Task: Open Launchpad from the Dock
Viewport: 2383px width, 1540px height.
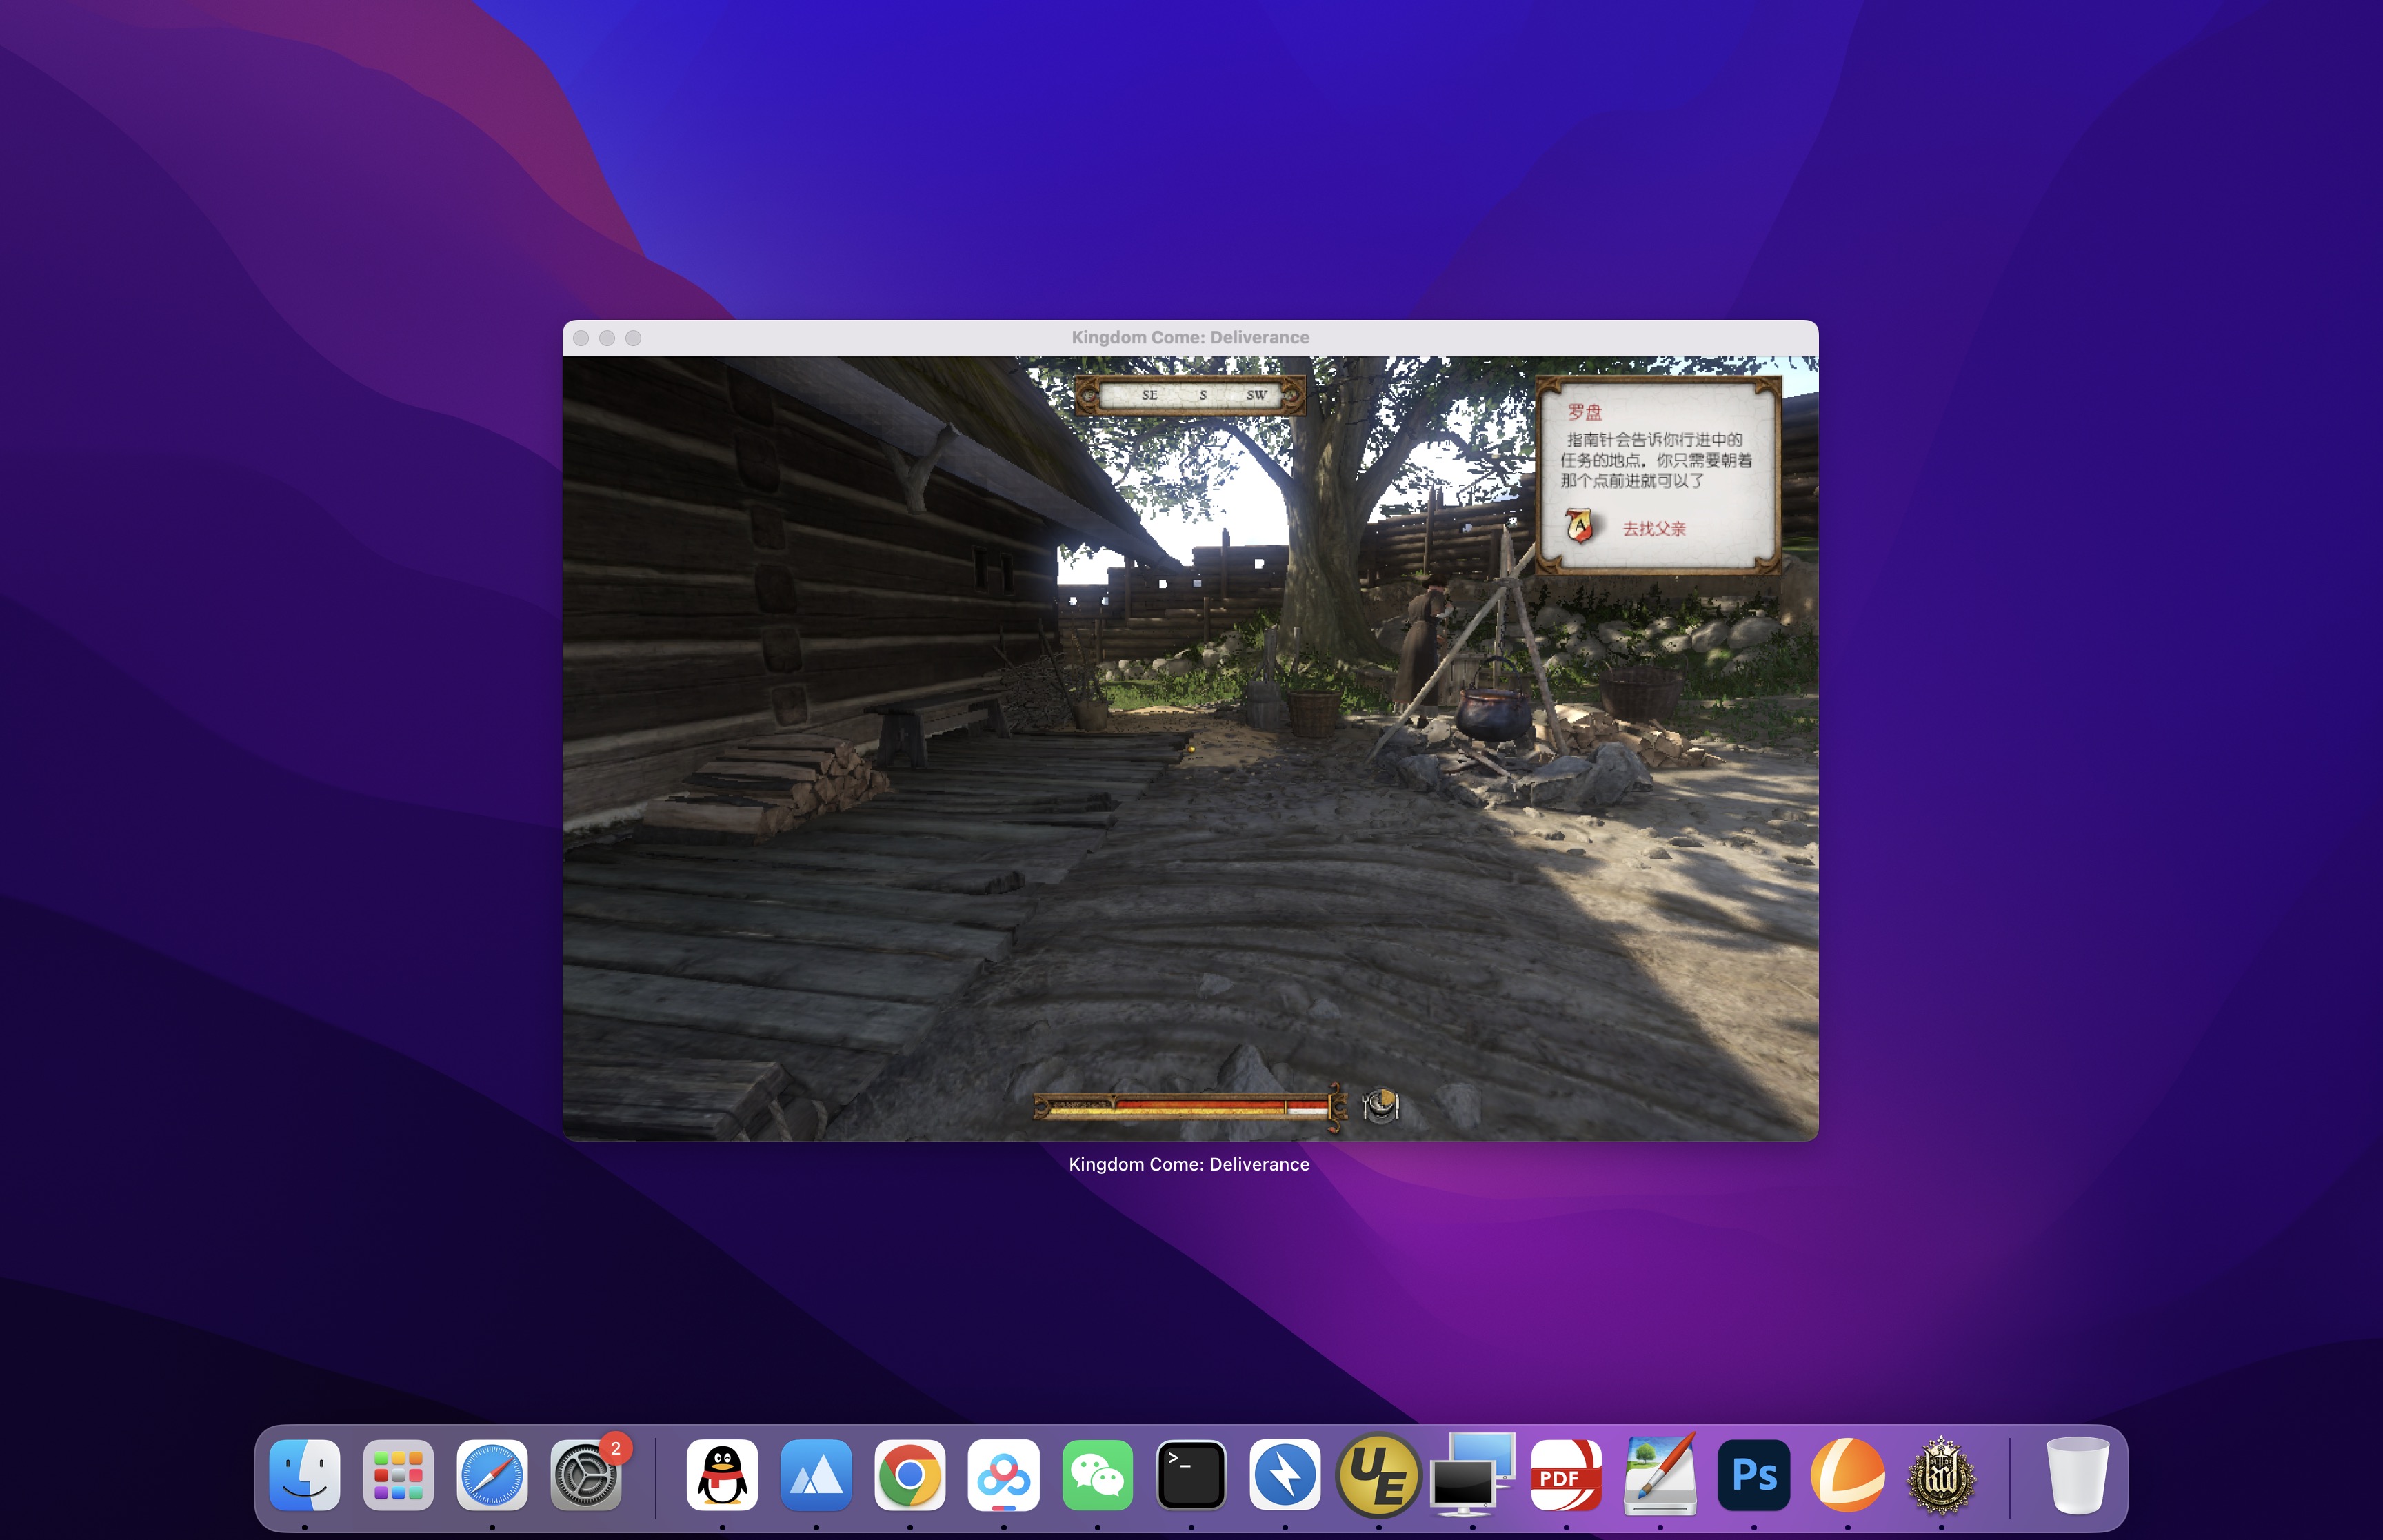Action: [x=398, y=1475]
